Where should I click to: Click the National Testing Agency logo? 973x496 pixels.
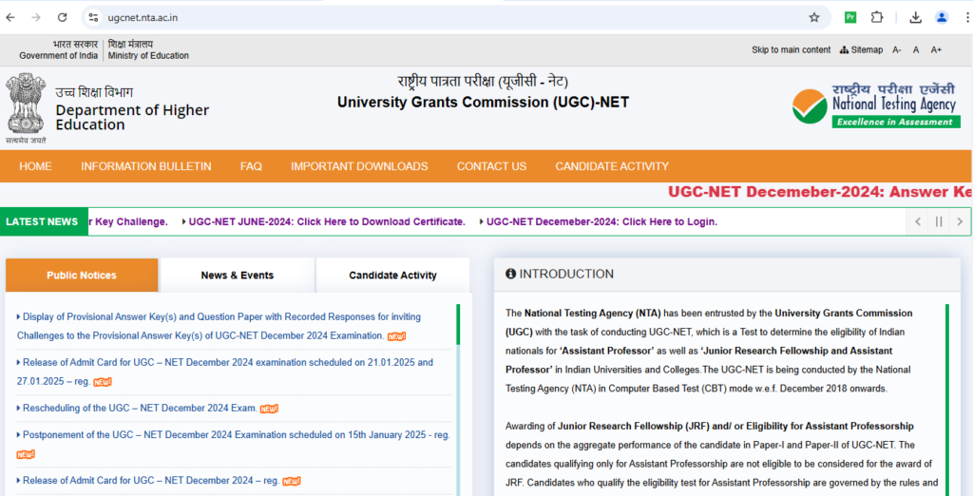[x=876, y=106]
